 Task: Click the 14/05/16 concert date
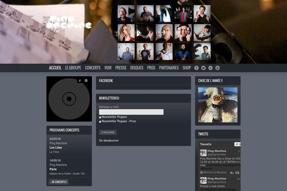tap(55, 160)
